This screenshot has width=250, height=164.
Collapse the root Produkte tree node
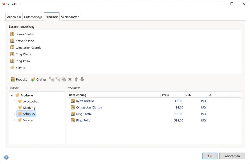coord(12,95)
